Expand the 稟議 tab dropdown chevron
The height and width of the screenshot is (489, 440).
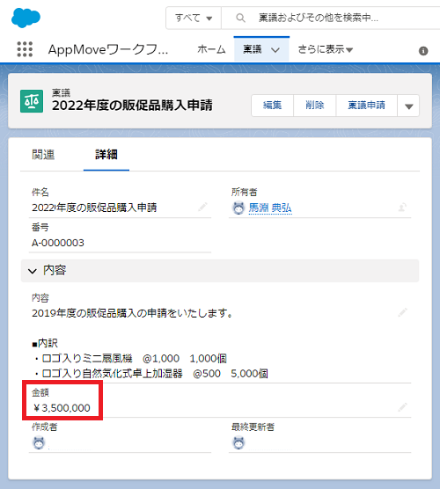coord(275,50)
